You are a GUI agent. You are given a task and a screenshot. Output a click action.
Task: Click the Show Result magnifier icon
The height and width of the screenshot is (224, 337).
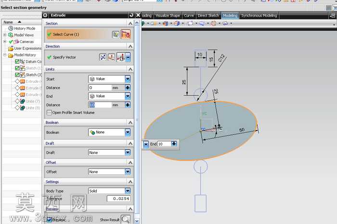[126, 220]
